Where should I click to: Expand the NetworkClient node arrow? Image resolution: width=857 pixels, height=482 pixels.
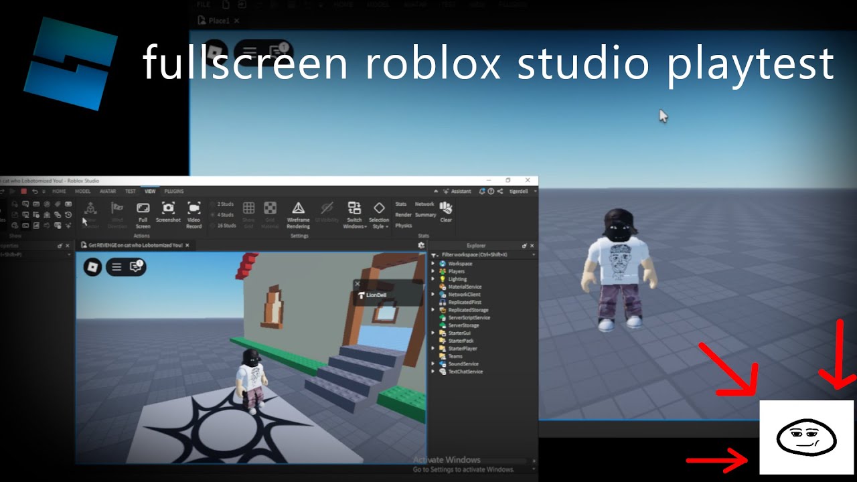pos(433,295)
